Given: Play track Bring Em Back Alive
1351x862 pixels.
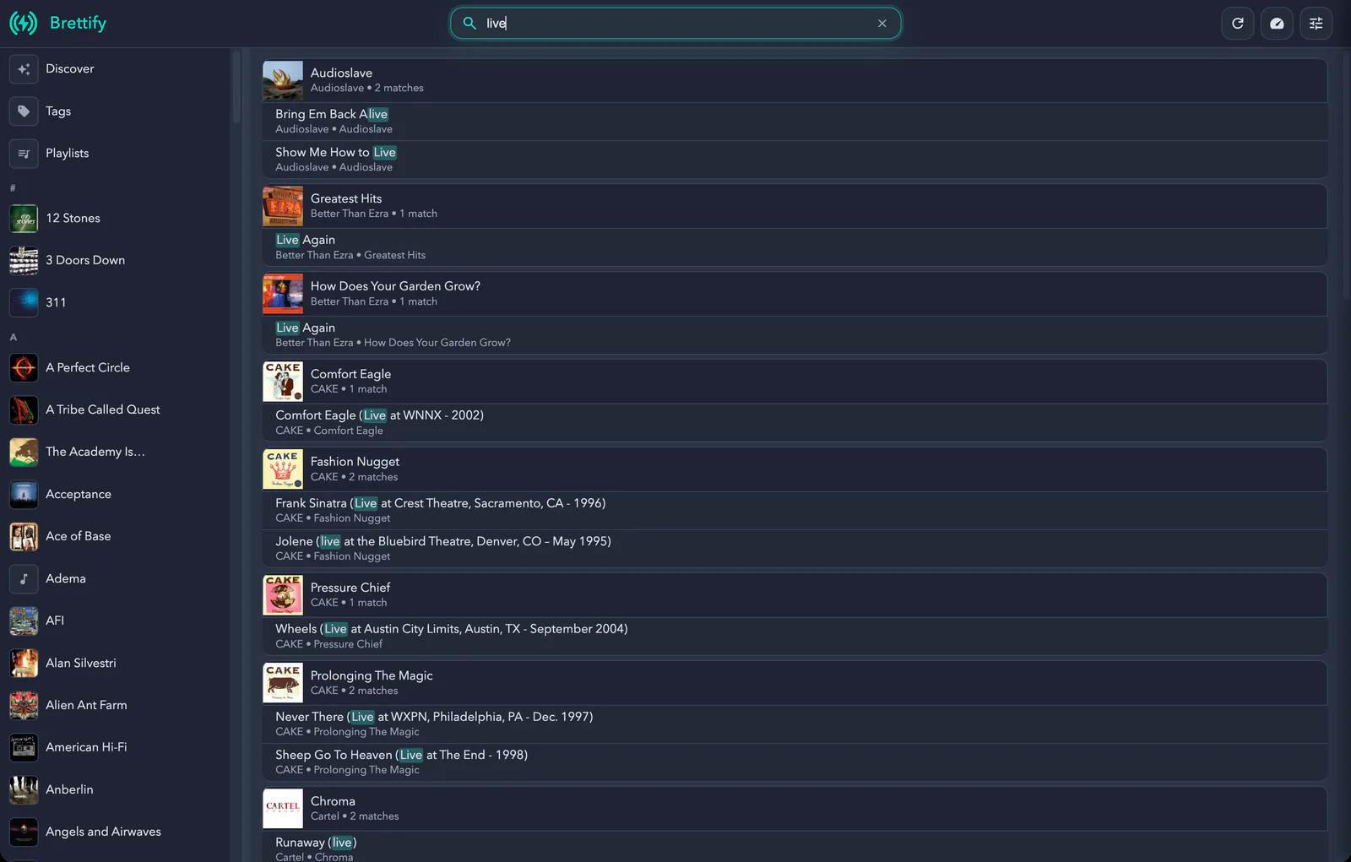Looking at the screenshot, I should (795, 122).
